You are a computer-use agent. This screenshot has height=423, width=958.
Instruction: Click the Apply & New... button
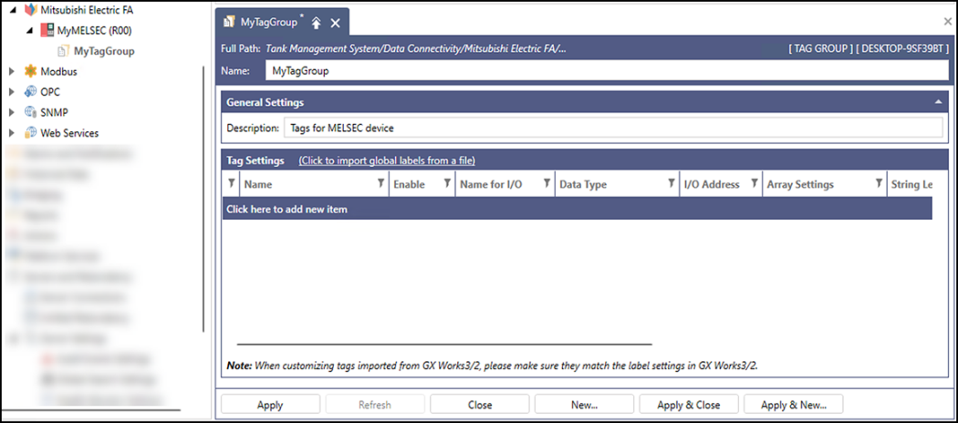(x=794, y=405)
